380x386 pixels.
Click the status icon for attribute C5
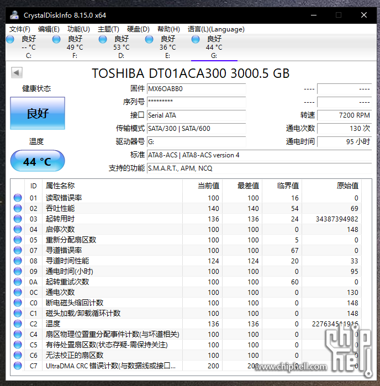pyautogui.click(x=18, y=345)
